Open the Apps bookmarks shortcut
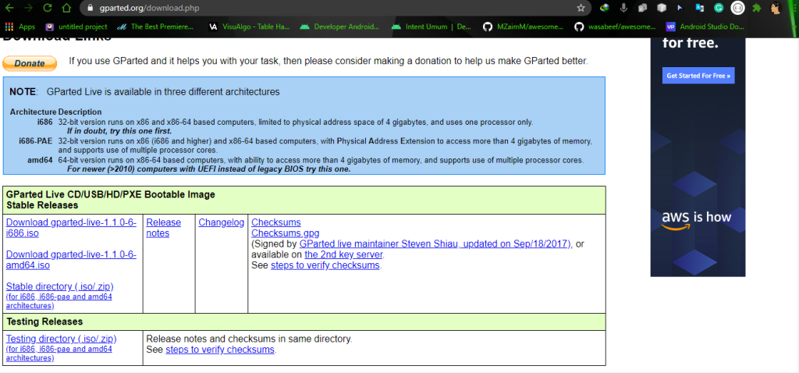Viewport: 799px width, 373px height. [x=20, y=27]
